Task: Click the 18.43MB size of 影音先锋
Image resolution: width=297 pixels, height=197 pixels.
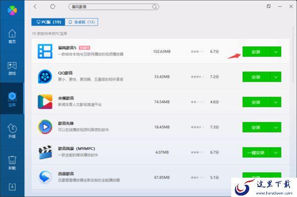Action: click(x=162, y=127)
